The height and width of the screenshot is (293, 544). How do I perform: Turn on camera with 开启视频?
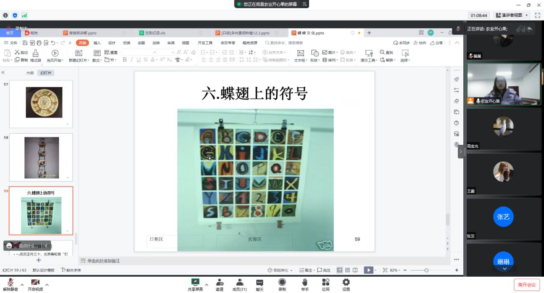[x=35, y=284]
